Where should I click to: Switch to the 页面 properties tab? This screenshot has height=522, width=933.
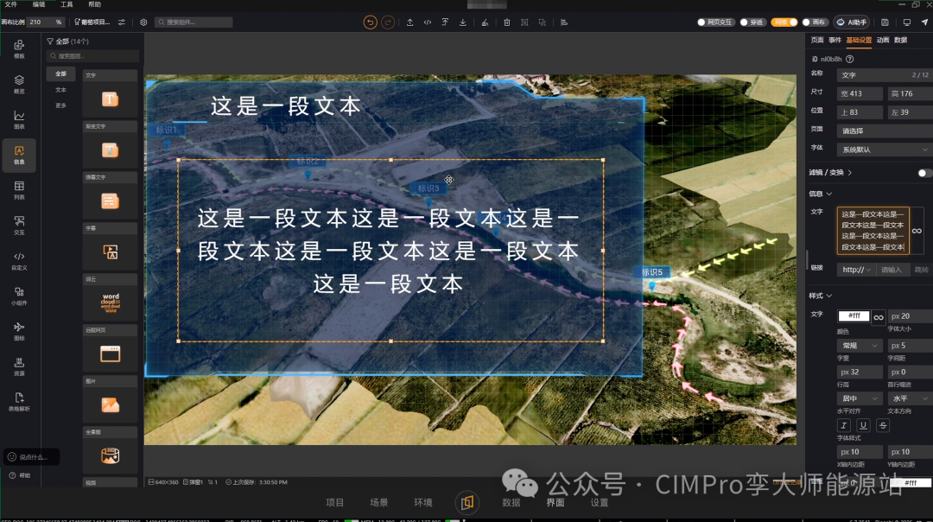[817, 40]
